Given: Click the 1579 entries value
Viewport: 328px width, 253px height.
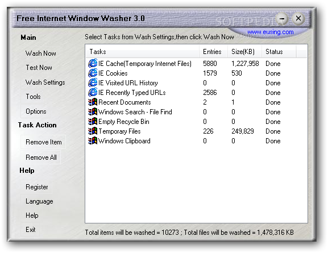Looking at the screenshot, I should pos(210,73).
